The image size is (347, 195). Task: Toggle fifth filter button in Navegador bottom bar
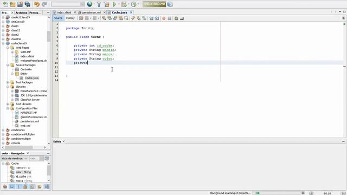tap(32, 187)
